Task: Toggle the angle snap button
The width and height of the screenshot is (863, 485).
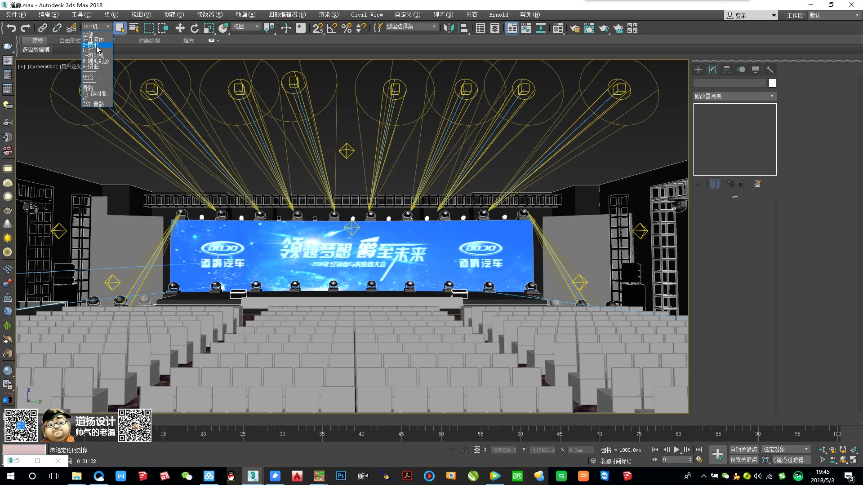Action: [332, 28]
